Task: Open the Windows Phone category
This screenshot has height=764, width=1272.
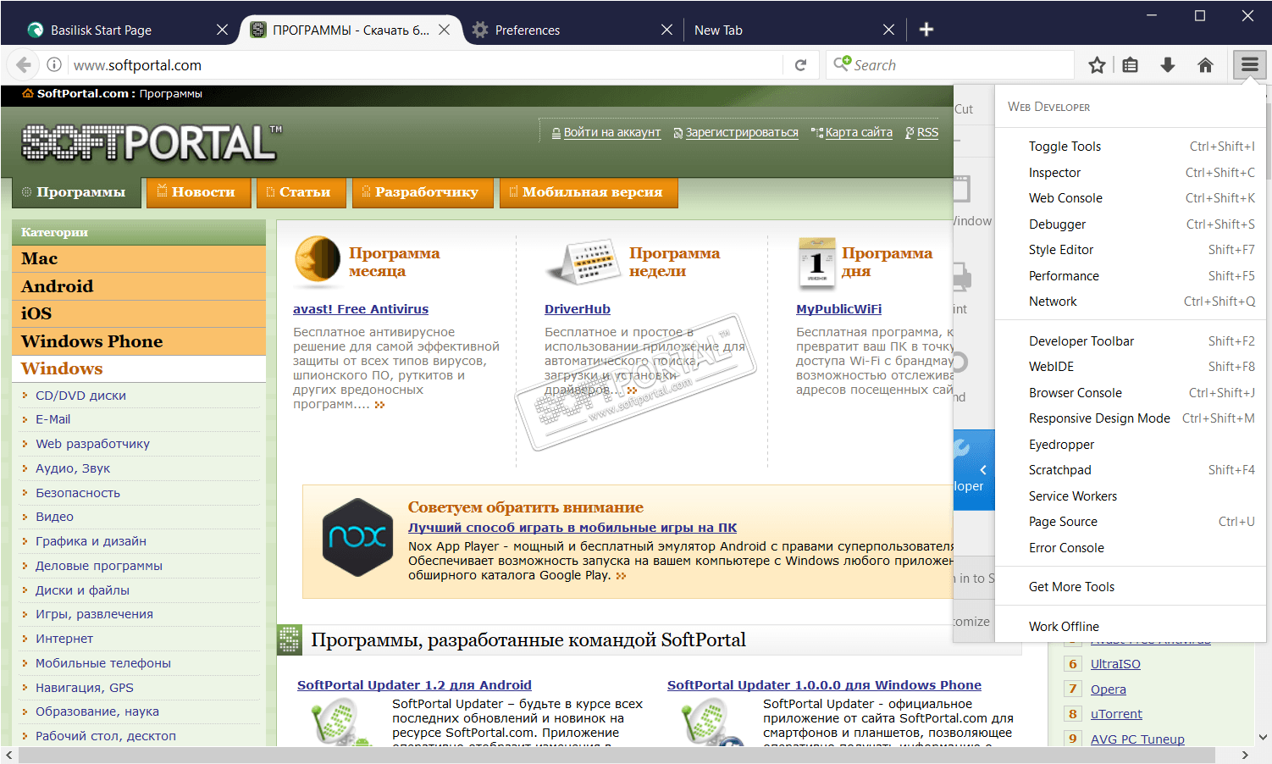Action: (139, 341)
